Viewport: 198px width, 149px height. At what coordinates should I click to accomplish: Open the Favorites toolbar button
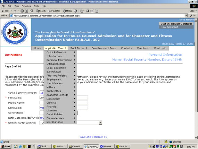tap(54, 11)
